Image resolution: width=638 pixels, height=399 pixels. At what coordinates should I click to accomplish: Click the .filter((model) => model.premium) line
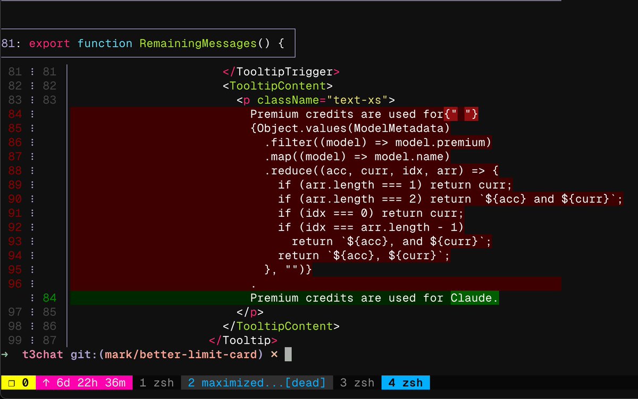[x=378, y=142]
